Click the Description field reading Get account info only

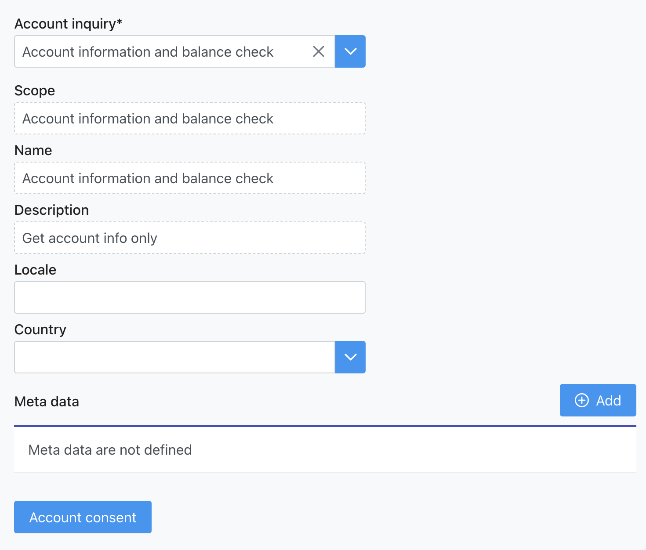coord(189,238)
